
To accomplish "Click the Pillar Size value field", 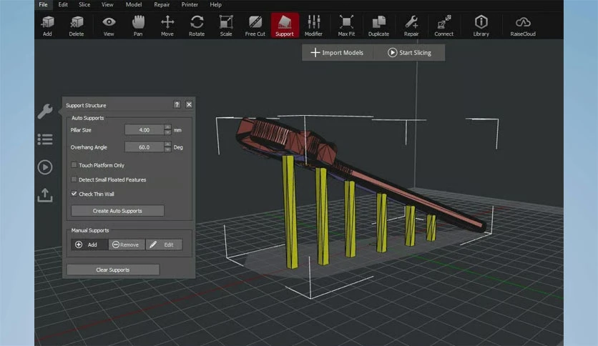I will pos(144,130).
